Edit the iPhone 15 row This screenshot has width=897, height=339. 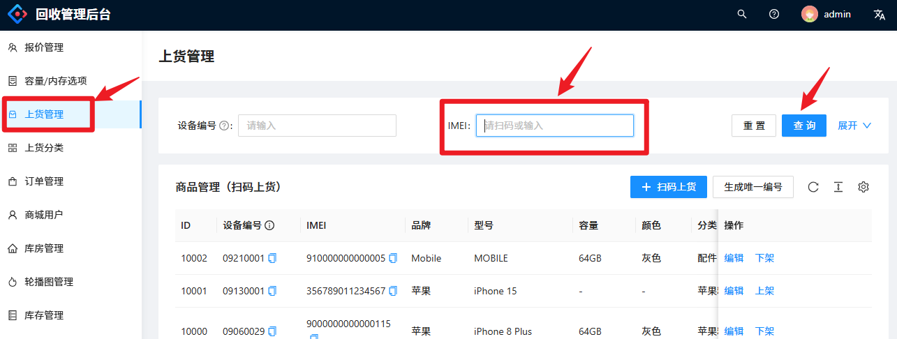tap(734, 291)
